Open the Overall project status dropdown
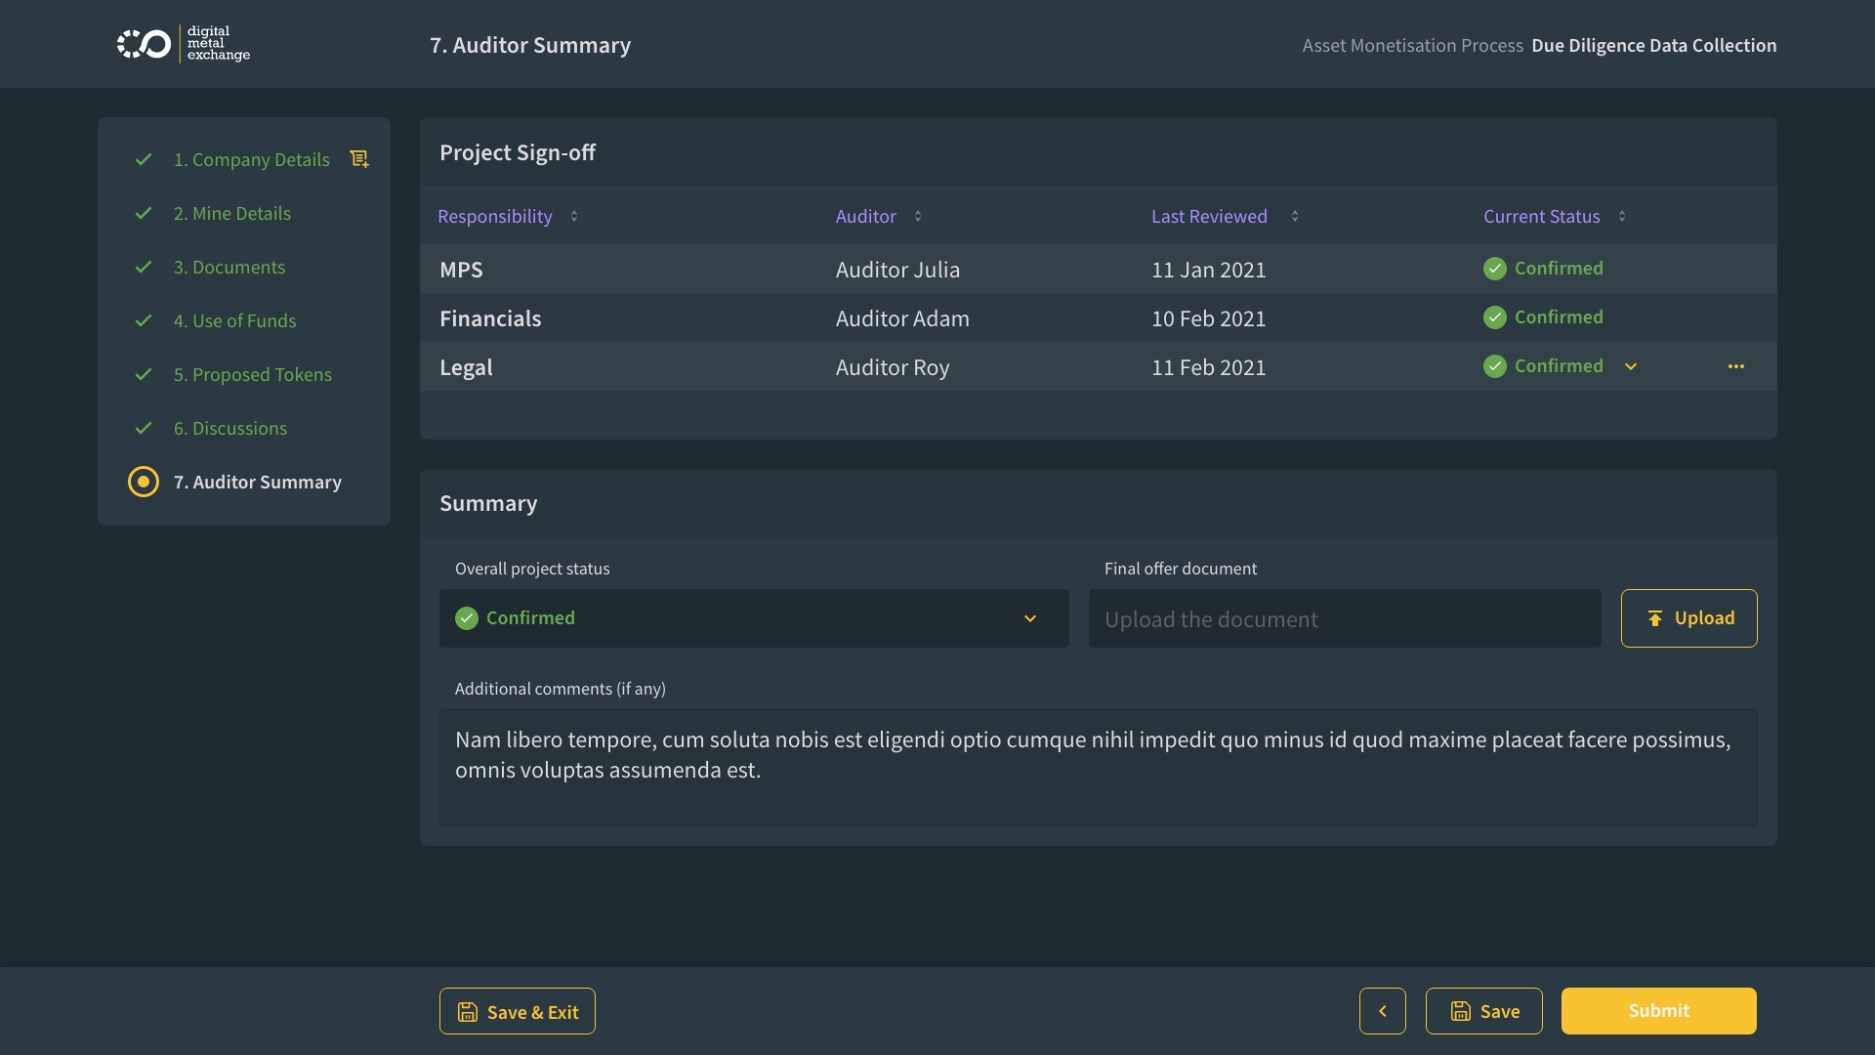The image size is (1875, 1055). click(x=753, y=618)
